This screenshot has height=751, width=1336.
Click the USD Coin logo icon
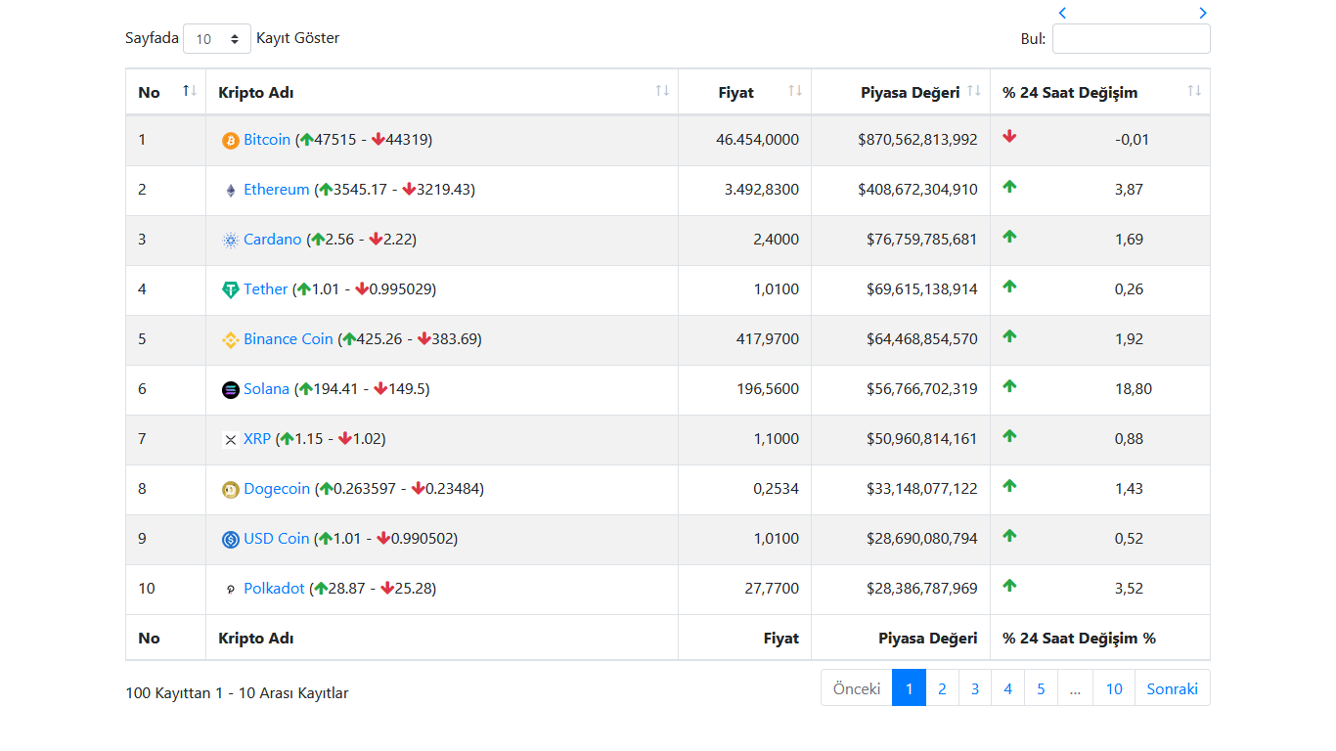[231, 540]
